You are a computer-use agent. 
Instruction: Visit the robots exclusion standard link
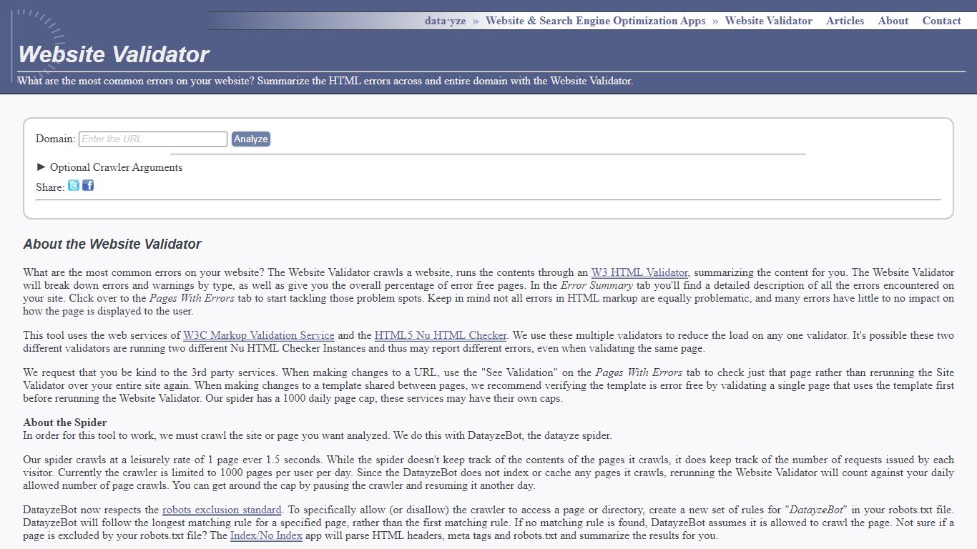[222, 510]
